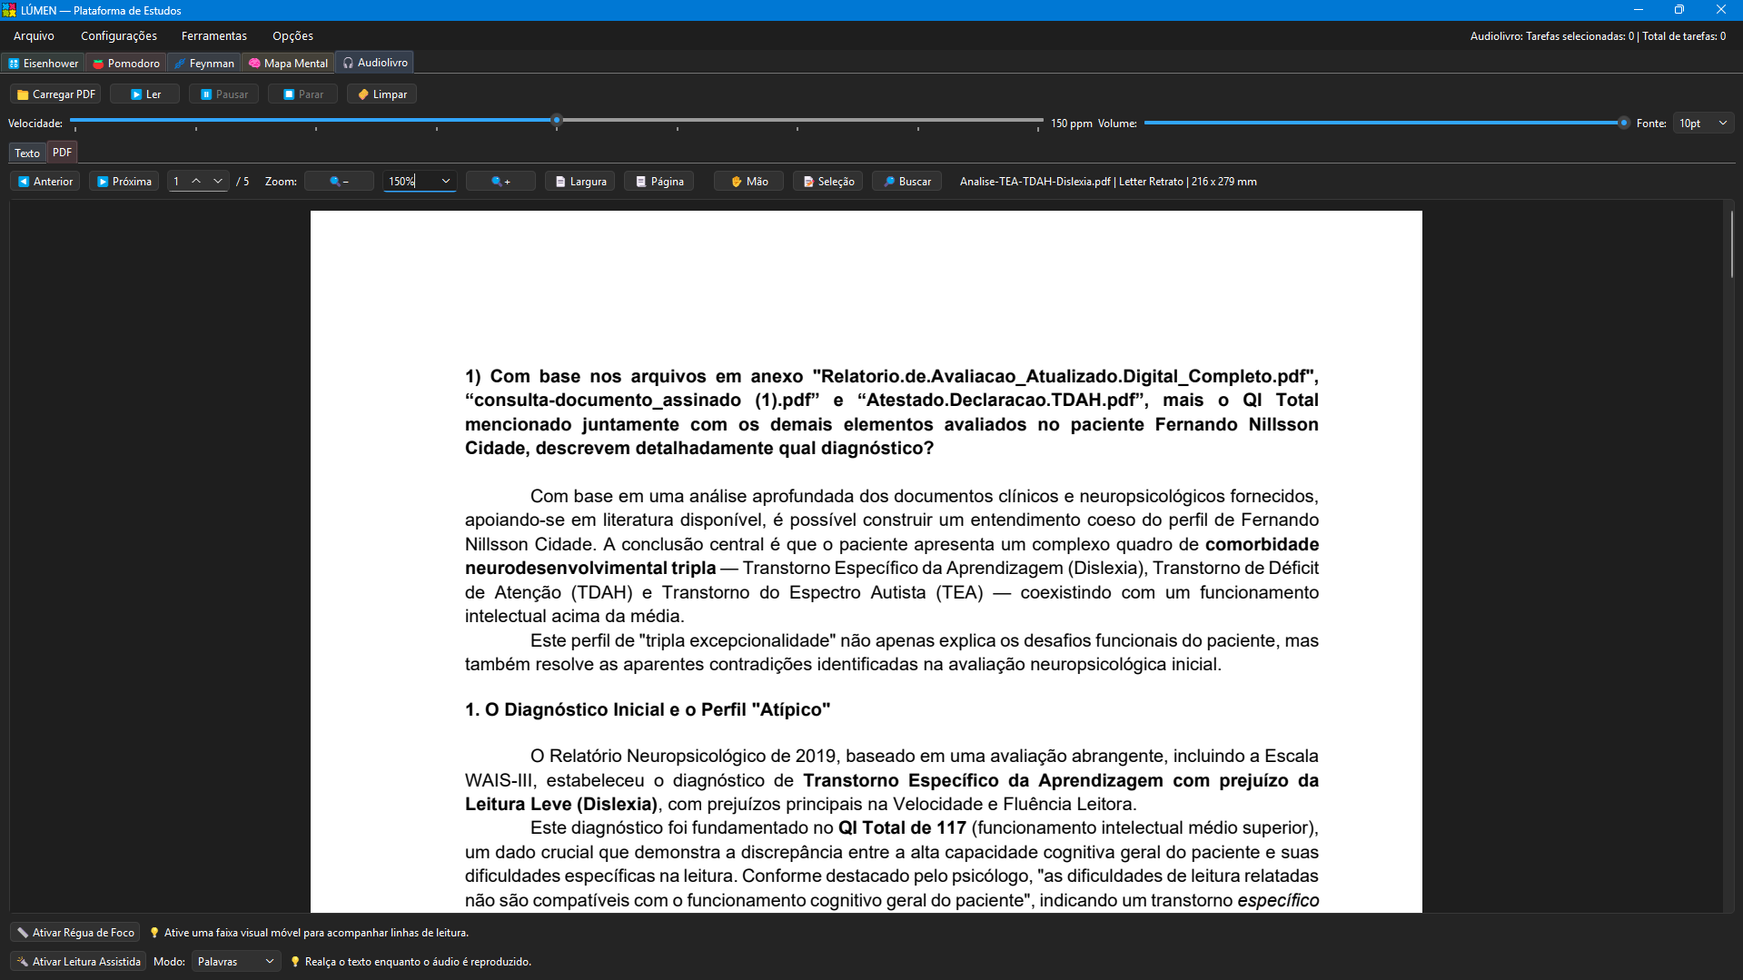1743x980 pixels.
Task: Open the Ferramentas menu
Action: tap(214, 36)
